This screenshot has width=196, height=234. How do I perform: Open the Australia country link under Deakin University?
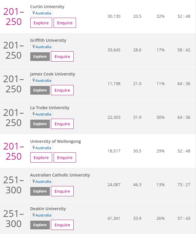point(43,215)
